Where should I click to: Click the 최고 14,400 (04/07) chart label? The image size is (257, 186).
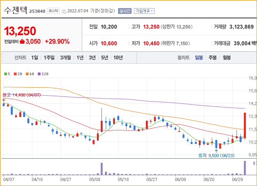tap(22, 95)
